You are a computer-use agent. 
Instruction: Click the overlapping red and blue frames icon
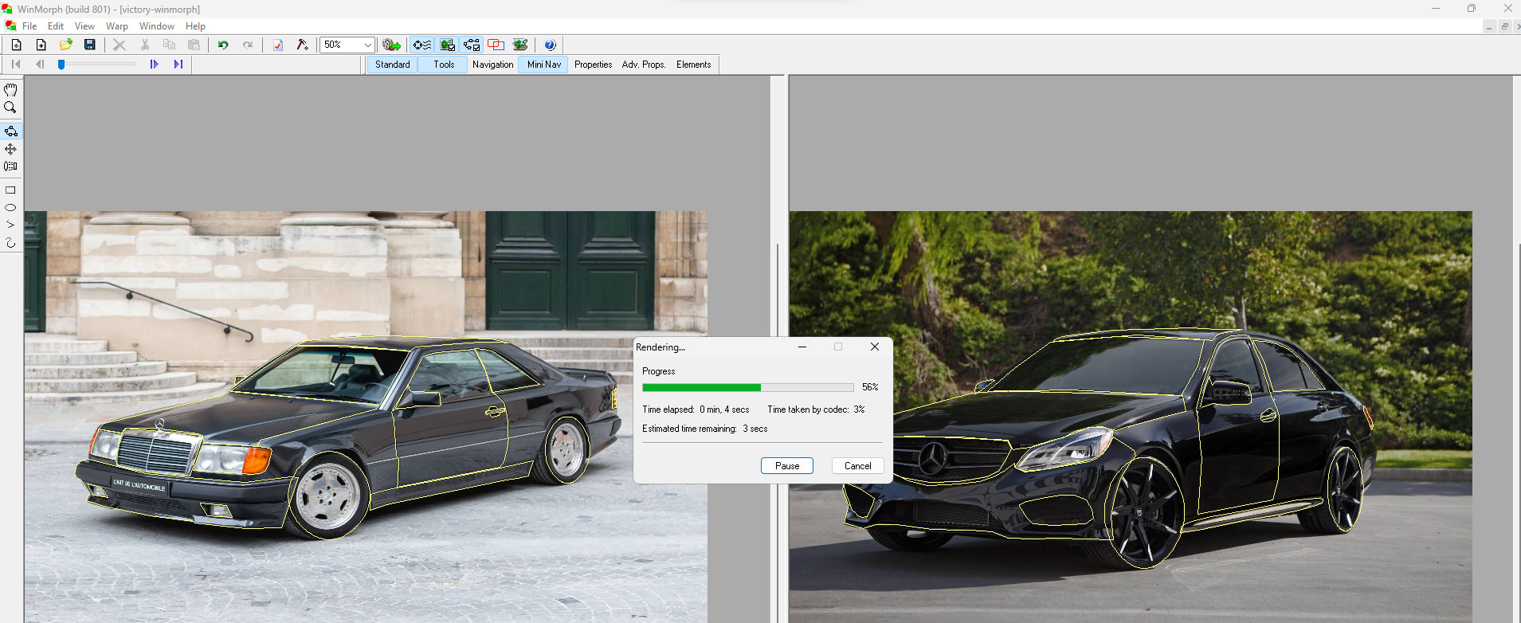[496, 45]
